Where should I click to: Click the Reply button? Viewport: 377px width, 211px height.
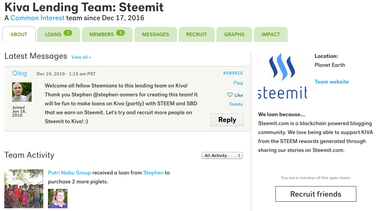(227, 120)
